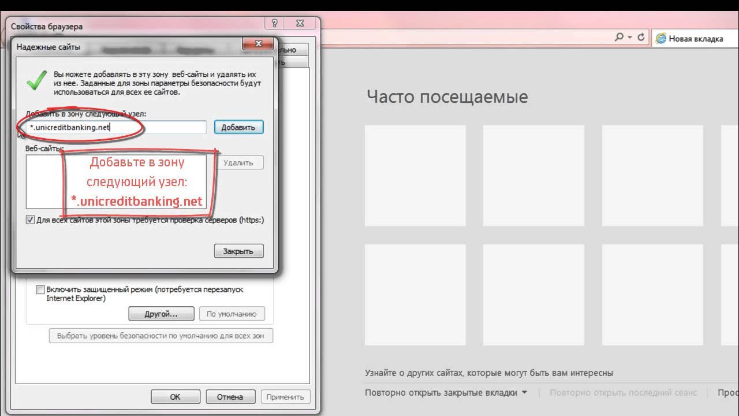The height and width of the screenshot is (416, 739).
Task: Click the search magnifier icon in address bar
Action: coord(619,37)
